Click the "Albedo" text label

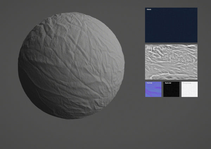click(149, 10)
